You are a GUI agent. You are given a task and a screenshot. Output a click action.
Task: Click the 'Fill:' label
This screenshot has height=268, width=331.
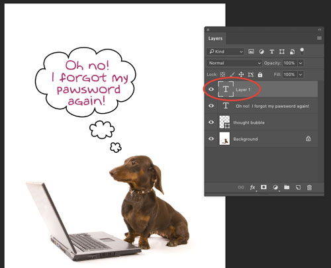[277, 75]
